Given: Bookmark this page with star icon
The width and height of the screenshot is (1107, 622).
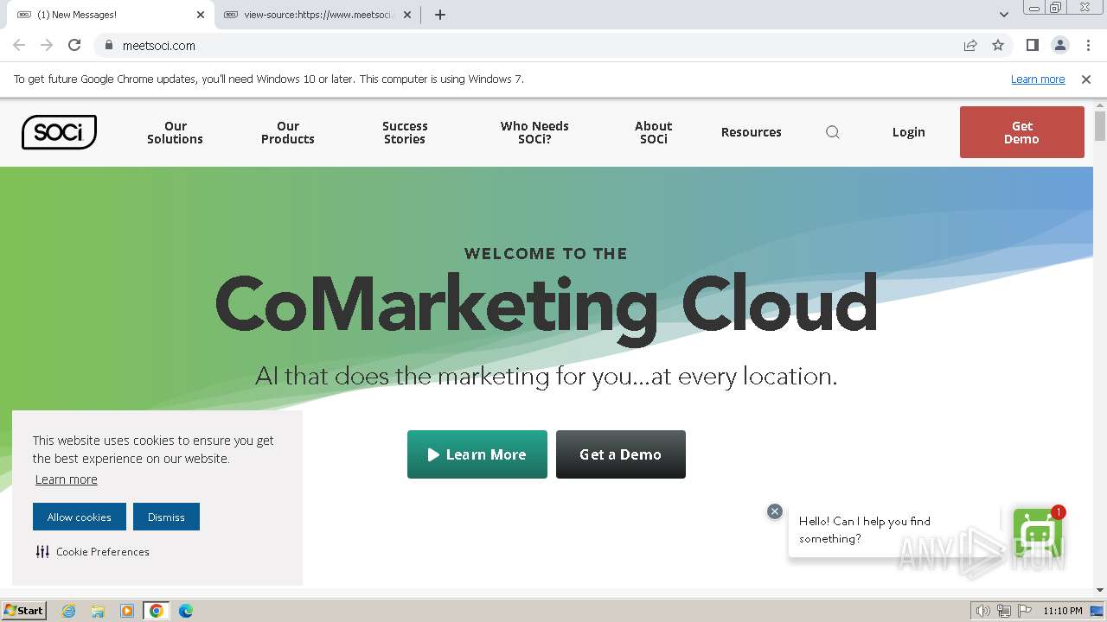Looking at the screenshot, I should [x=998, y=46].
